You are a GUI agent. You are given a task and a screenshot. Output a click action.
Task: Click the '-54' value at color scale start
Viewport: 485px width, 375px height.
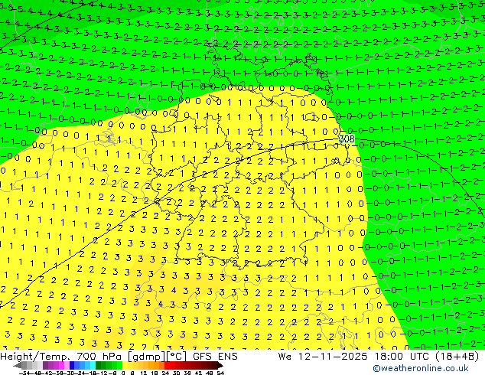24,373
